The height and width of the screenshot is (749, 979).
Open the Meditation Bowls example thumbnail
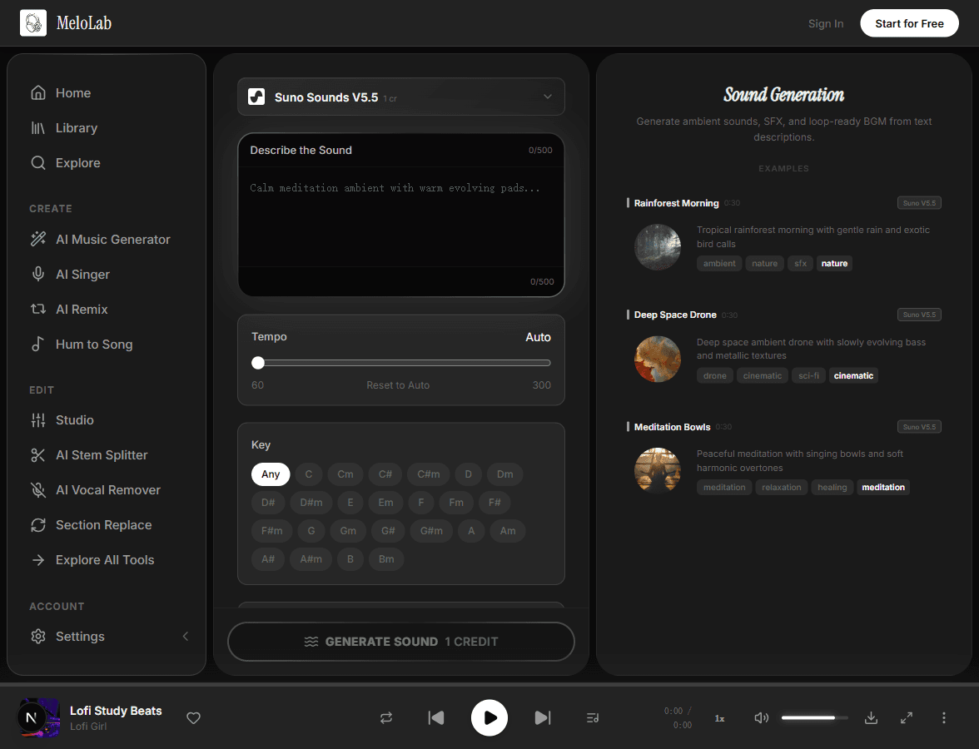pos(658,471)
